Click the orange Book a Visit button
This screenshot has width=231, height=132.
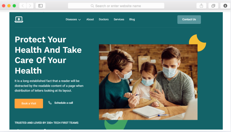tap(29, 103)
